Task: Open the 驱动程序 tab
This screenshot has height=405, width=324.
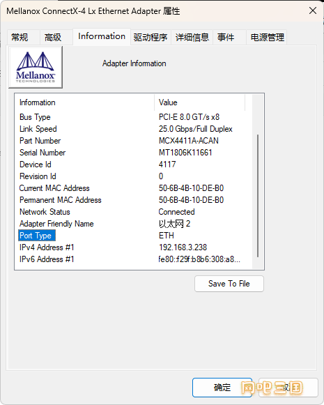Action: click(151, 38)
